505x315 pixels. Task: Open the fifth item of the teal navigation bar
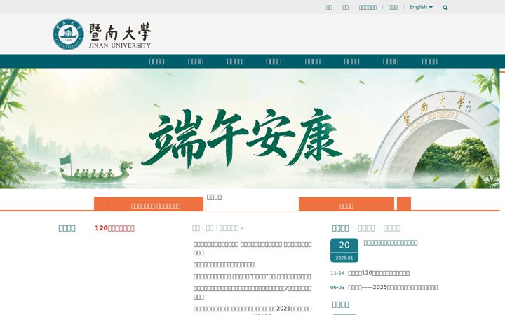tap(312, 62)
